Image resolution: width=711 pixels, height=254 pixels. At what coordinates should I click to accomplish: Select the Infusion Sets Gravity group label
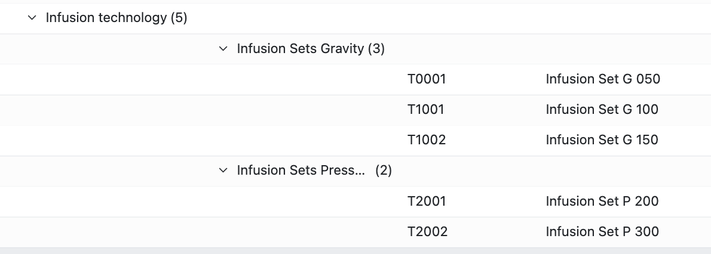click(x=301, y=48)
